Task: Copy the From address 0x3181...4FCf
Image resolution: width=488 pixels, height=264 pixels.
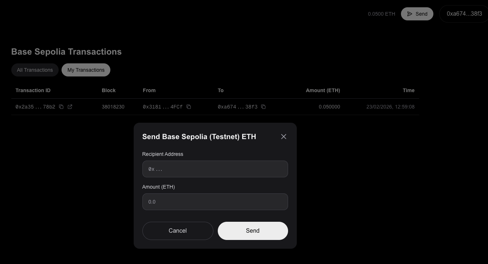Action: [x=189, y=107]
